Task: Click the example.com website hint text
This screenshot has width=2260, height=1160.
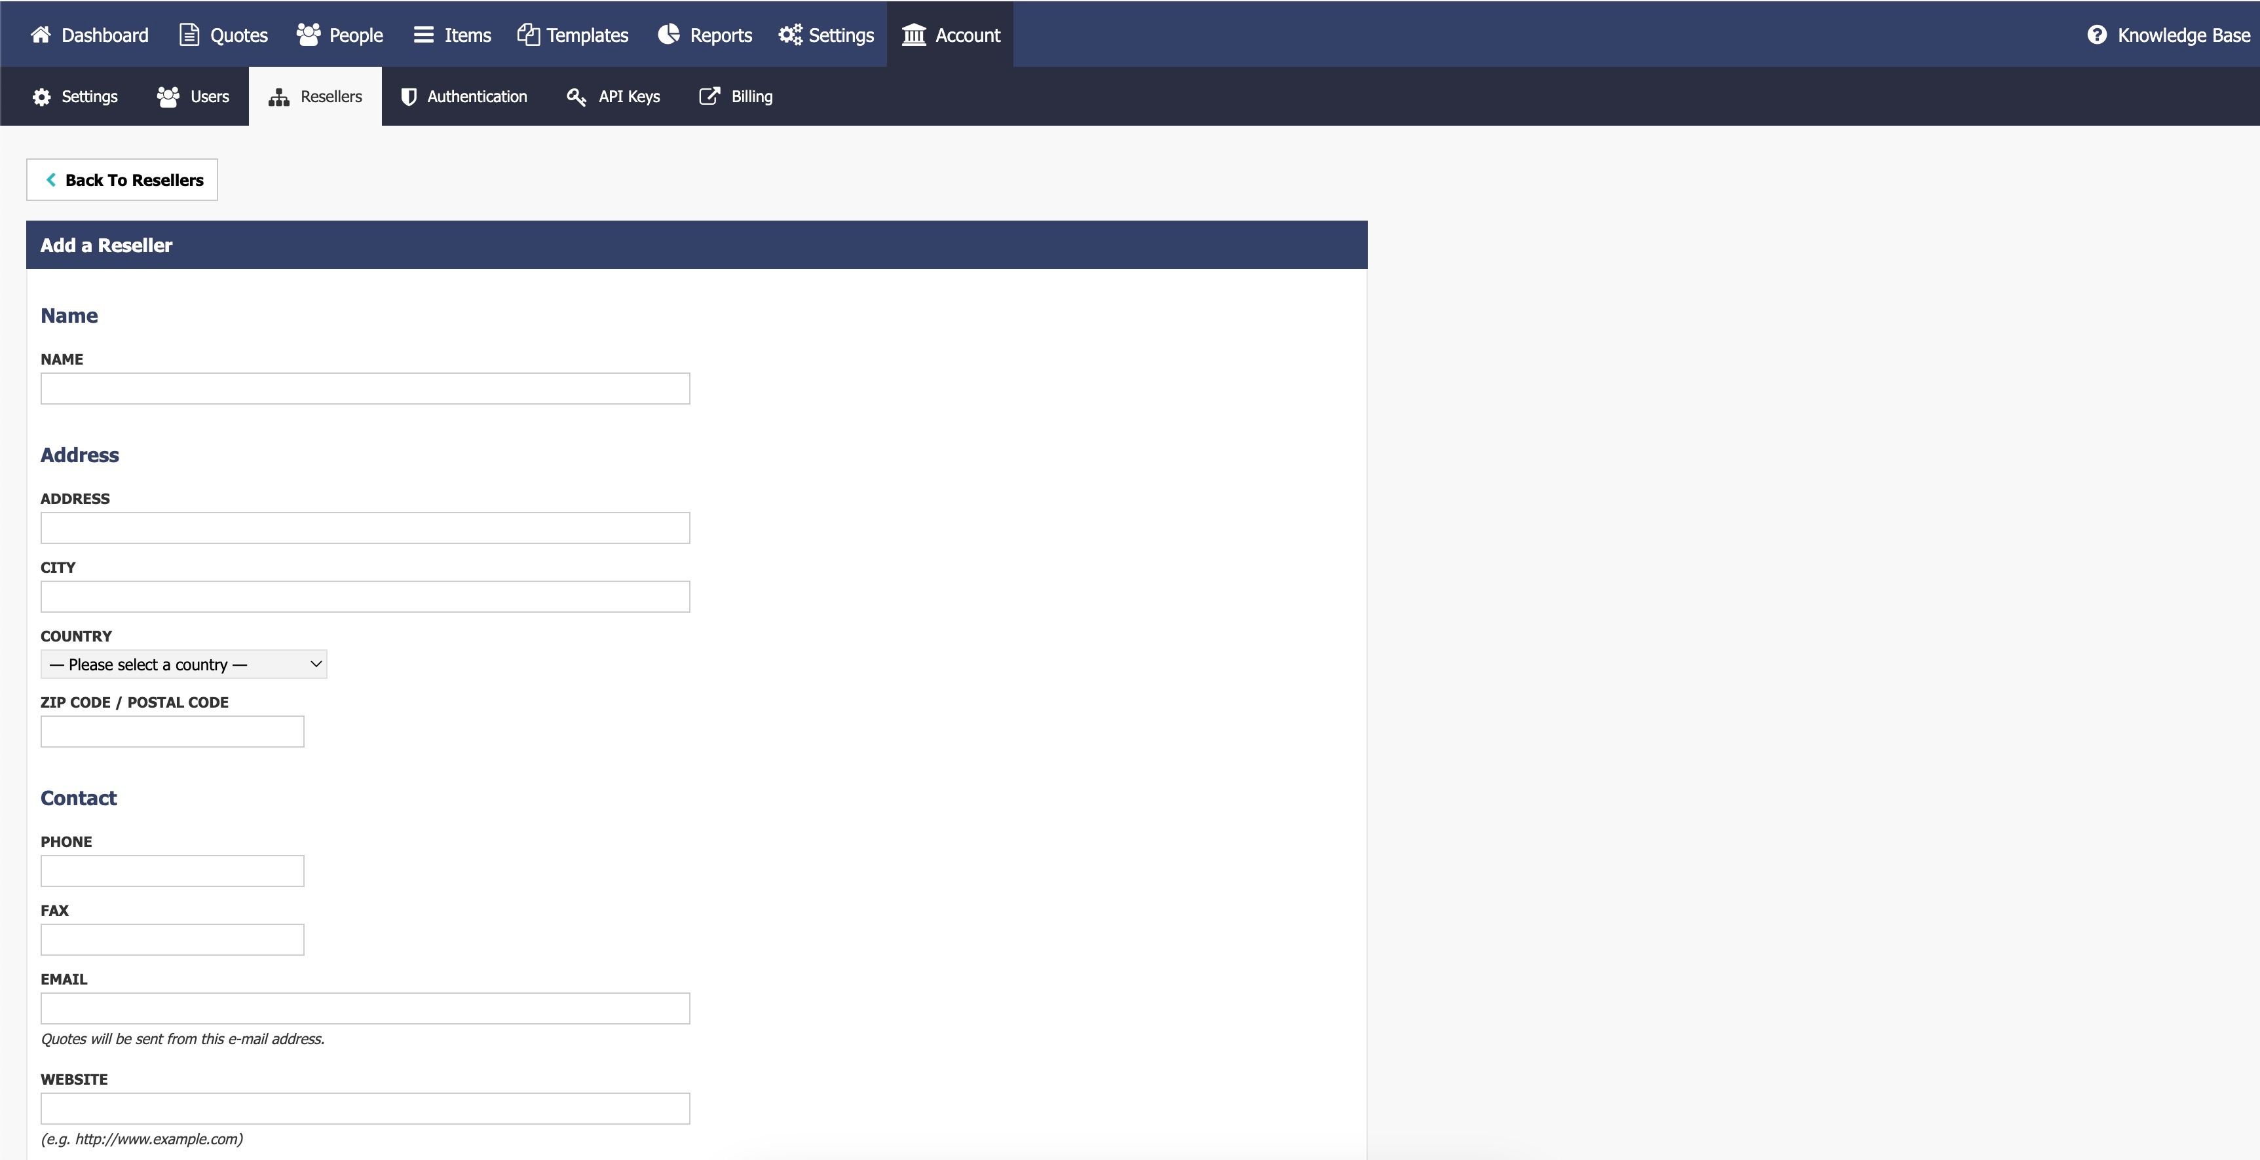Action: pos(142,1139)
